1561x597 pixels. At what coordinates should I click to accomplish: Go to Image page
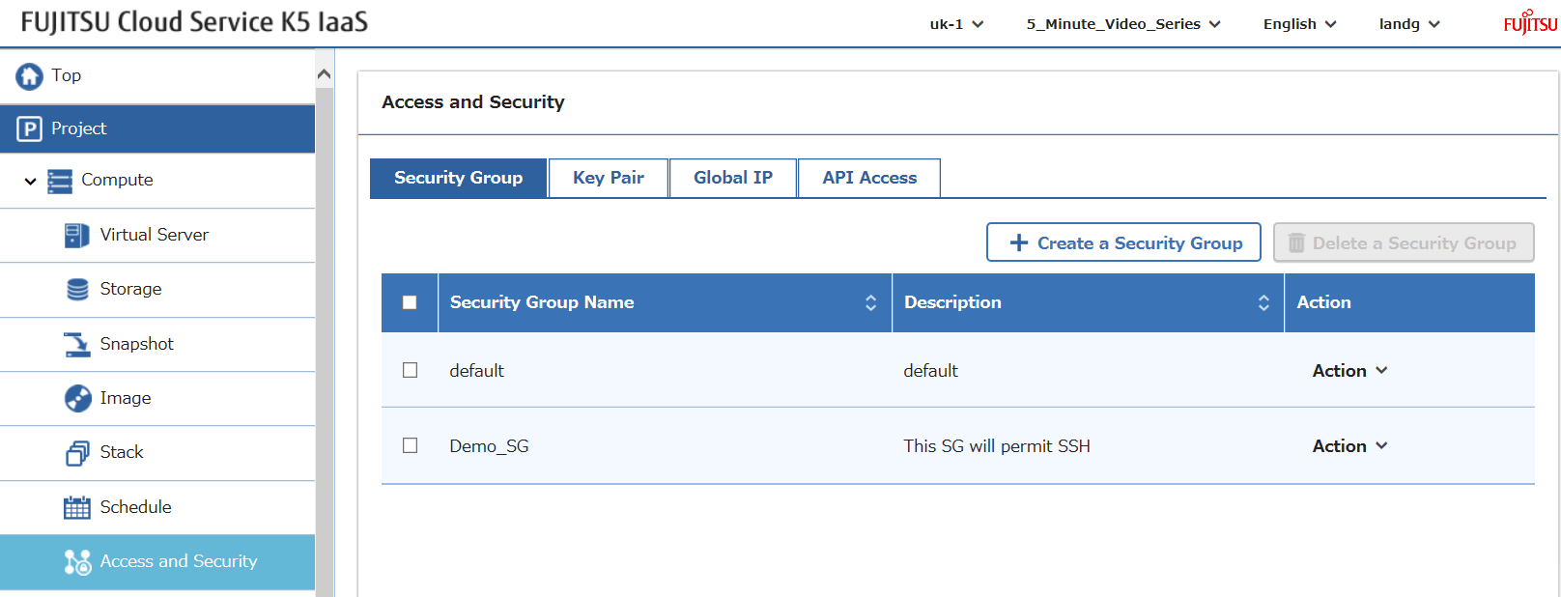coord(157,398)
